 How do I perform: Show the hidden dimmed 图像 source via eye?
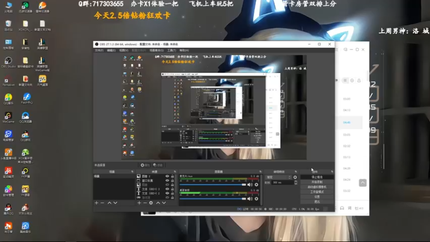click(x=167, y=184)
